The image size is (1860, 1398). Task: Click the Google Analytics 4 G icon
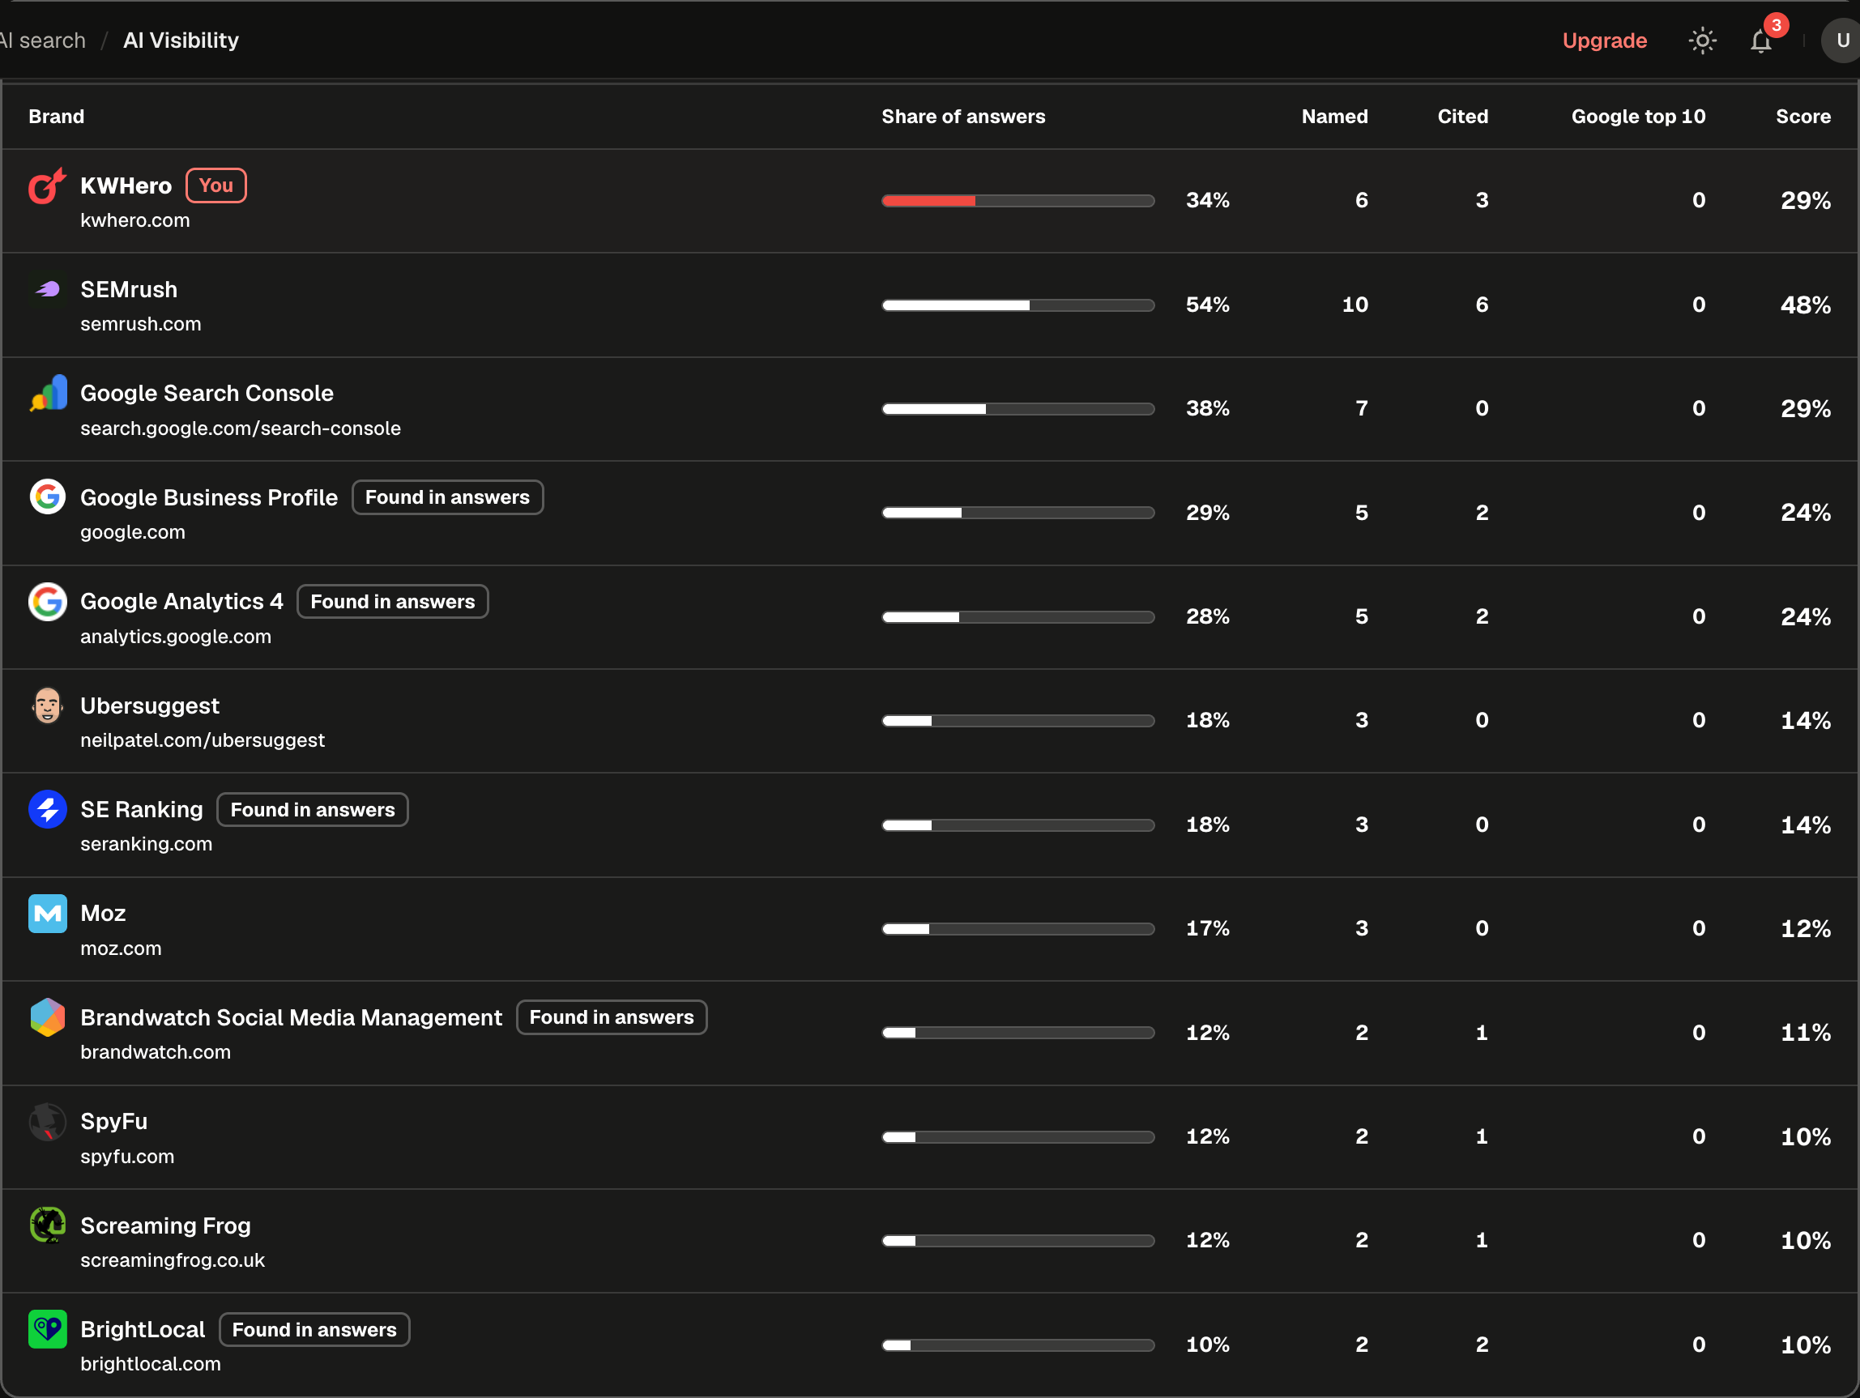click(47, 601)
